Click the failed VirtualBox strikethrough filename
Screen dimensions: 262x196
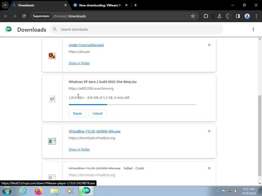coord(95,168)
